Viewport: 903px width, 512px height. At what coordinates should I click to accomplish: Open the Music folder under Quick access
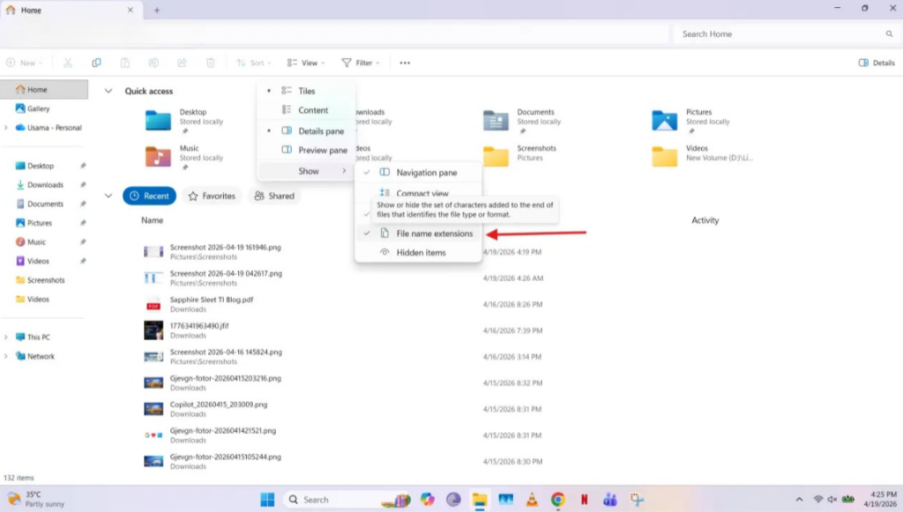pos(184,157)
